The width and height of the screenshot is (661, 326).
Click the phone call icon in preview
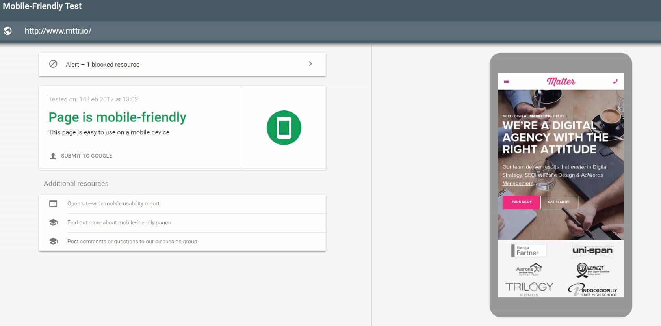click(615, 82)
